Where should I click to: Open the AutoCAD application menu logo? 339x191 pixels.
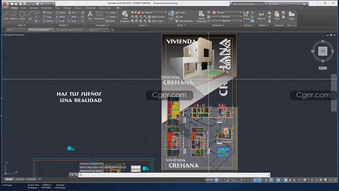pyautogui.click(x=5, y=4)
